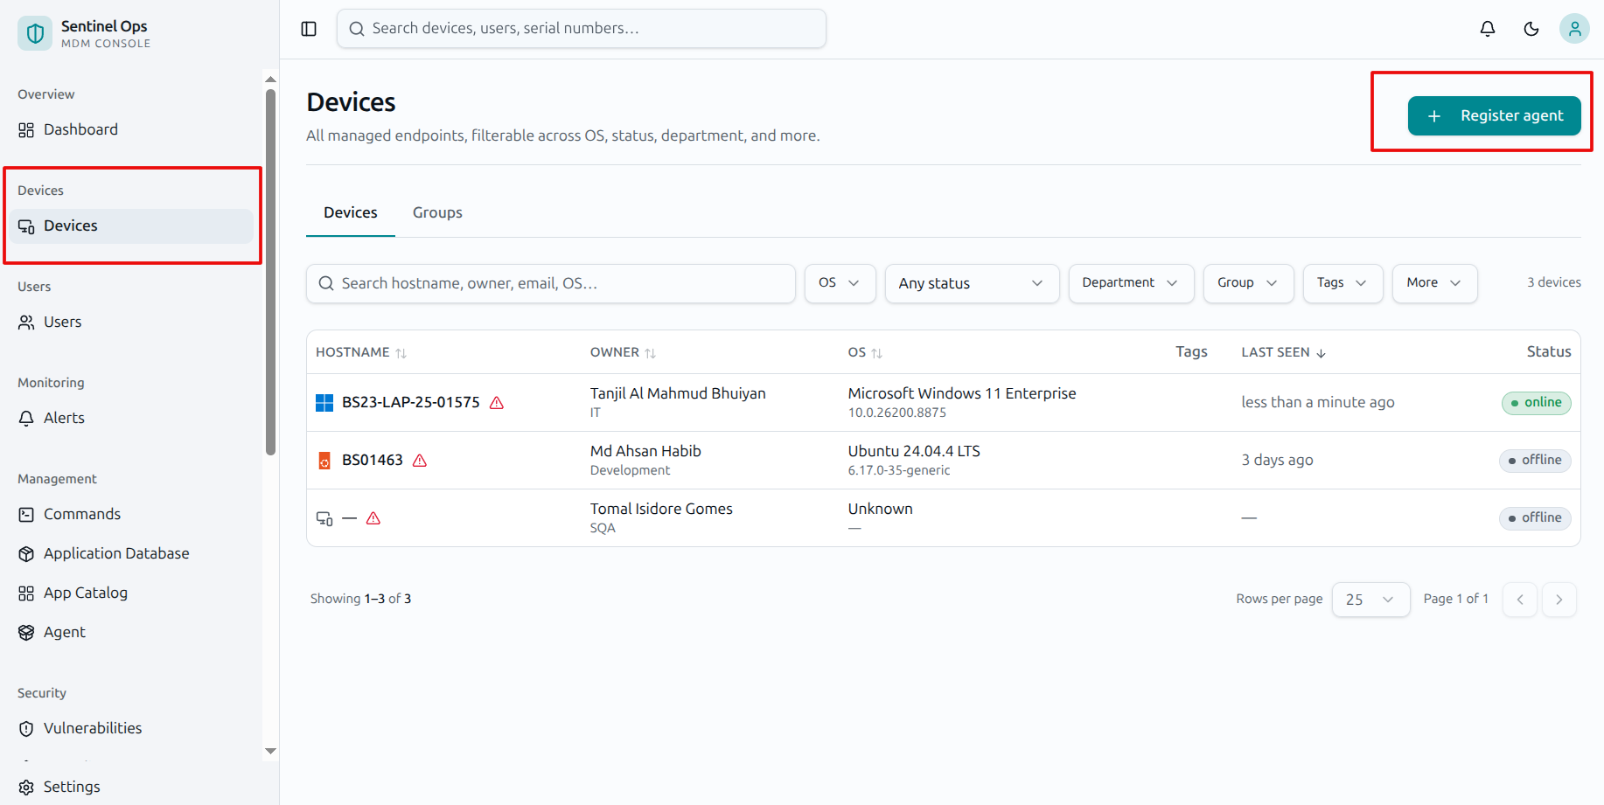Open device BS01463
The width and height of the screenshot is (1604, 805).
pyautogui.click(x=373, y=460)
